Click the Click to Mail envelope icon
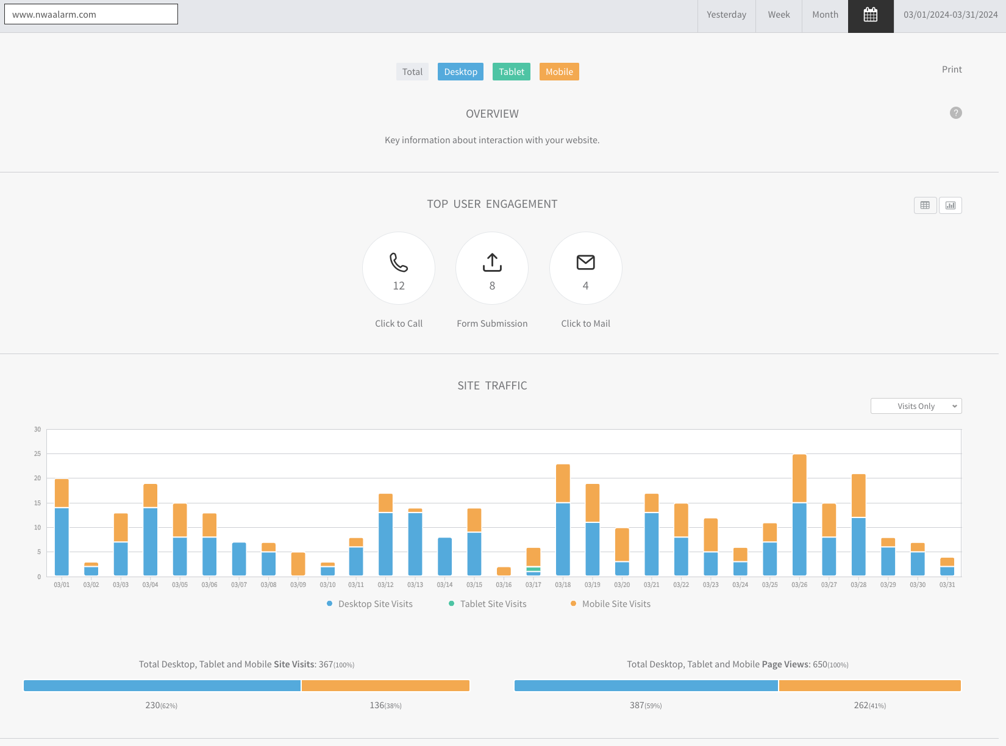The height and width of the screenshot is (746, 1006). click(585, 263)
